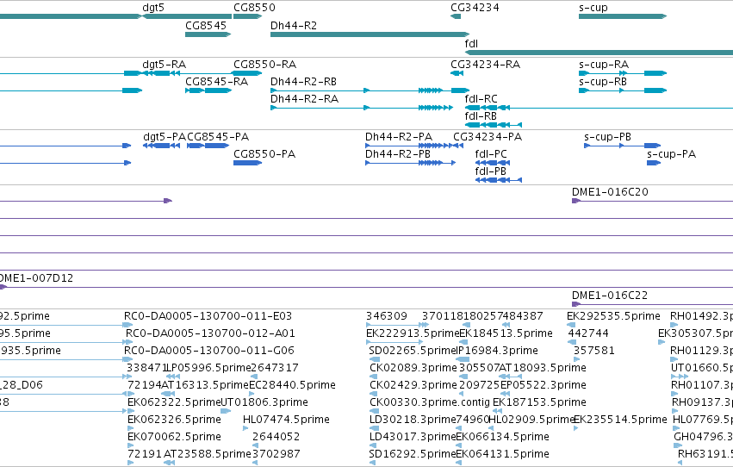Click the SD02265.5prime EST
This screenshot has height=467, width=733.
[375, 359]
